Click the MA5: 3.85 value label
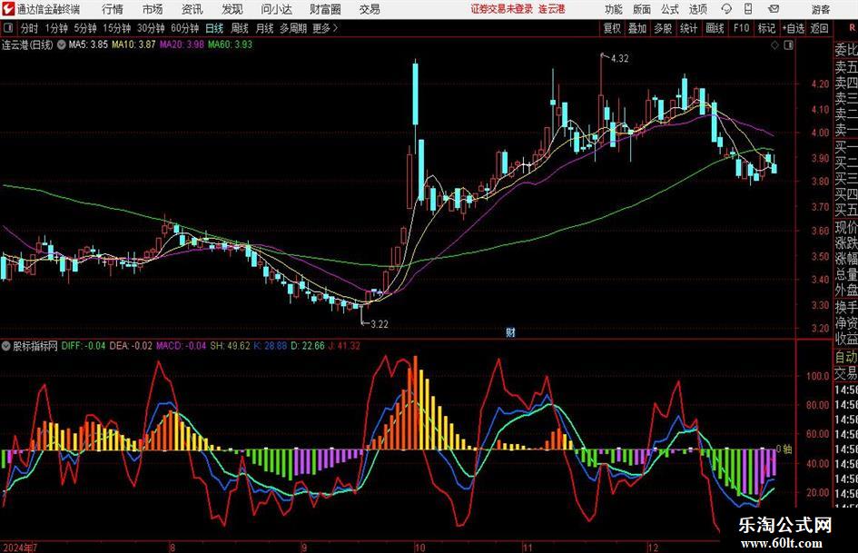 pyautogui.click(x=88, y=44)
